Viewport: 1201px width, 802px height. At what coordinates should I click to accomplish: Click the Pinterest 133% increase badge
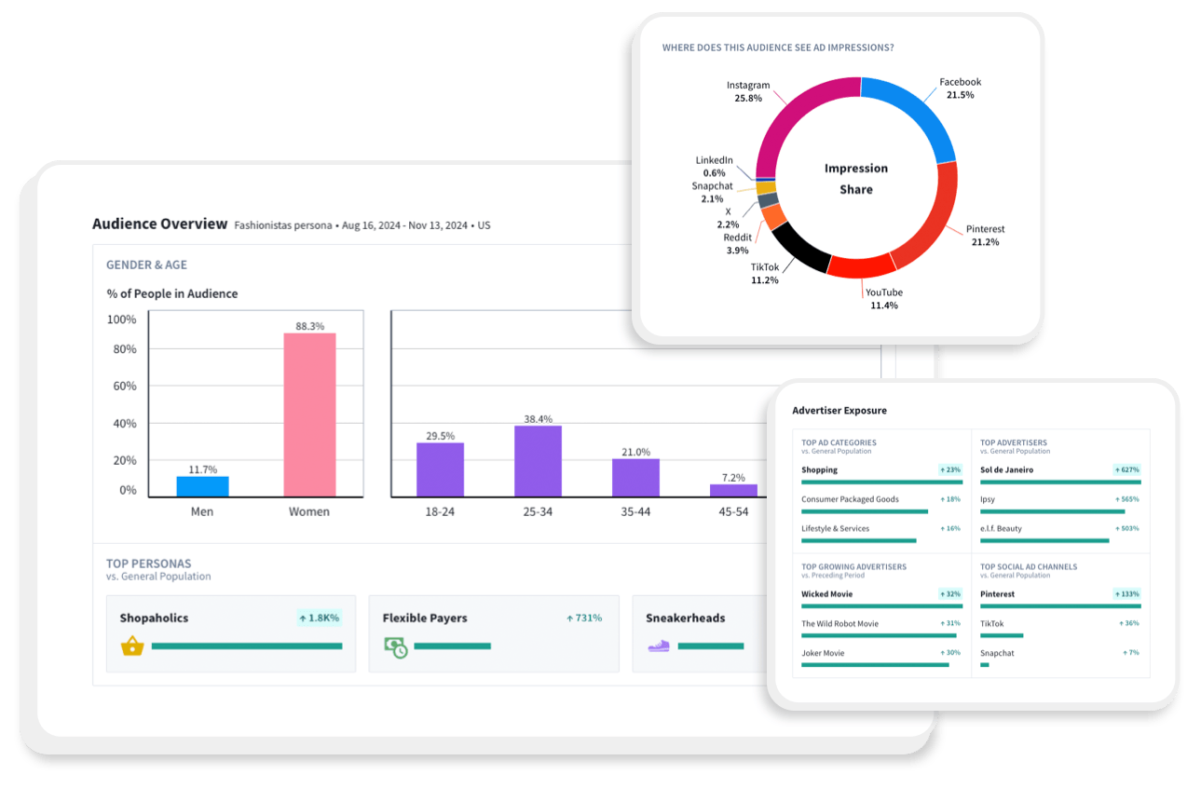(1126, 594)
